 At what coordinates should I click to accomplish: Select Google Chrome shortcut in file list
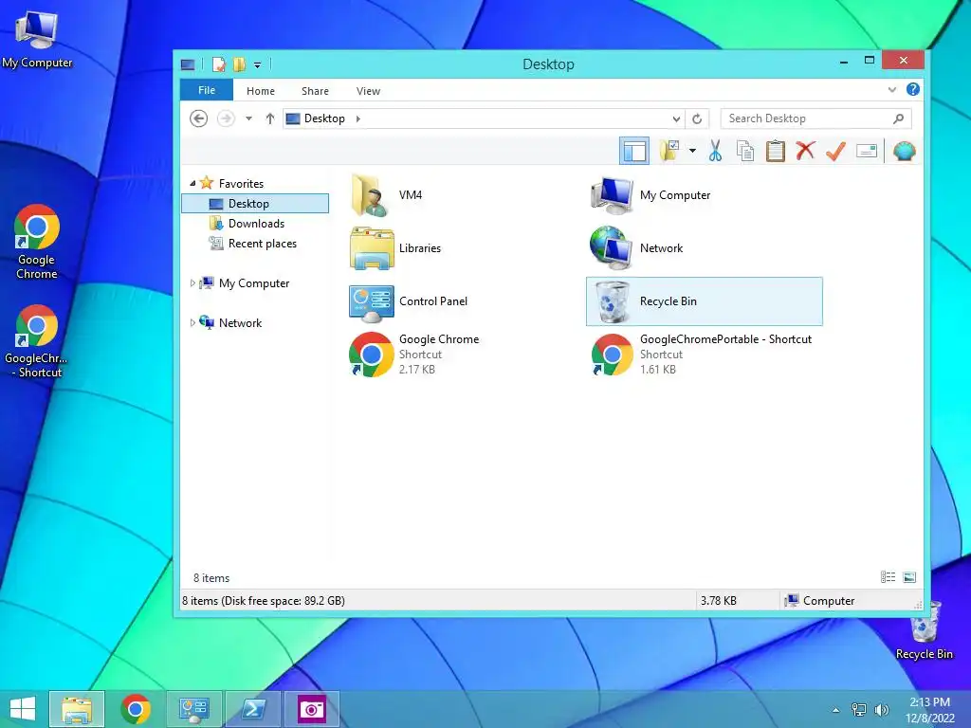[x=414, y=355]
